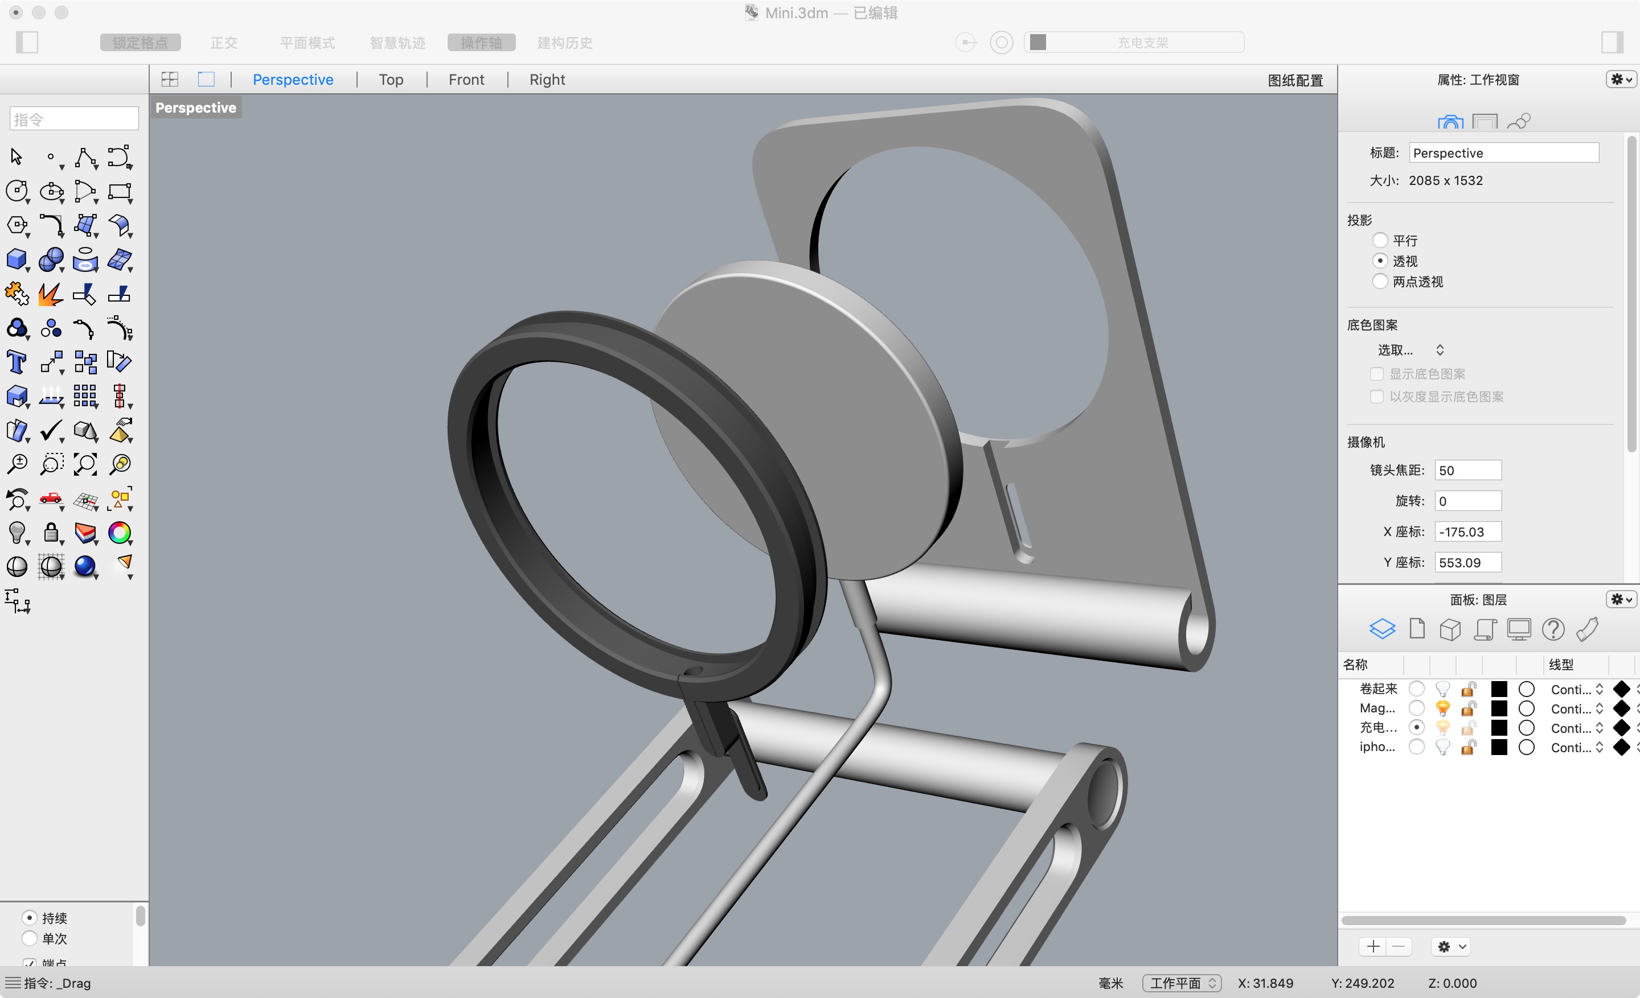This screenshot has width=1640, height=998.
Task: Open the Layers icon in the 图层 panel
Action: [1383, 629]
